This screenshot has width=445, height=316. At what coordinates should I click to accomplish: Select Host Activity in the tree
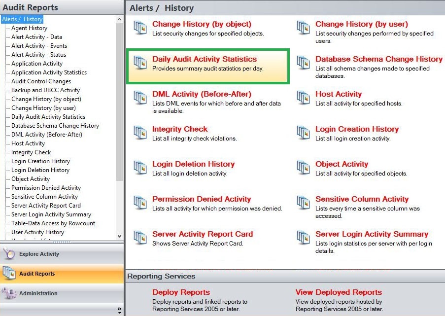28,143
